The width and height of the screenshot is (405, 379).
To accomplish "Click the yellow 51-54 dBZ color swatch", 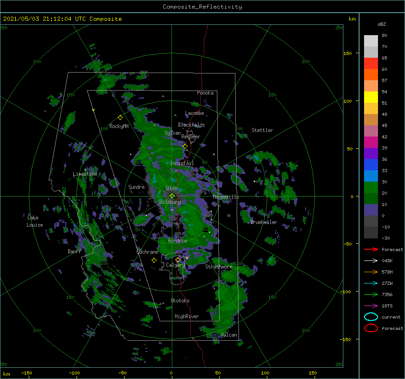I will (x=371, y=97).
